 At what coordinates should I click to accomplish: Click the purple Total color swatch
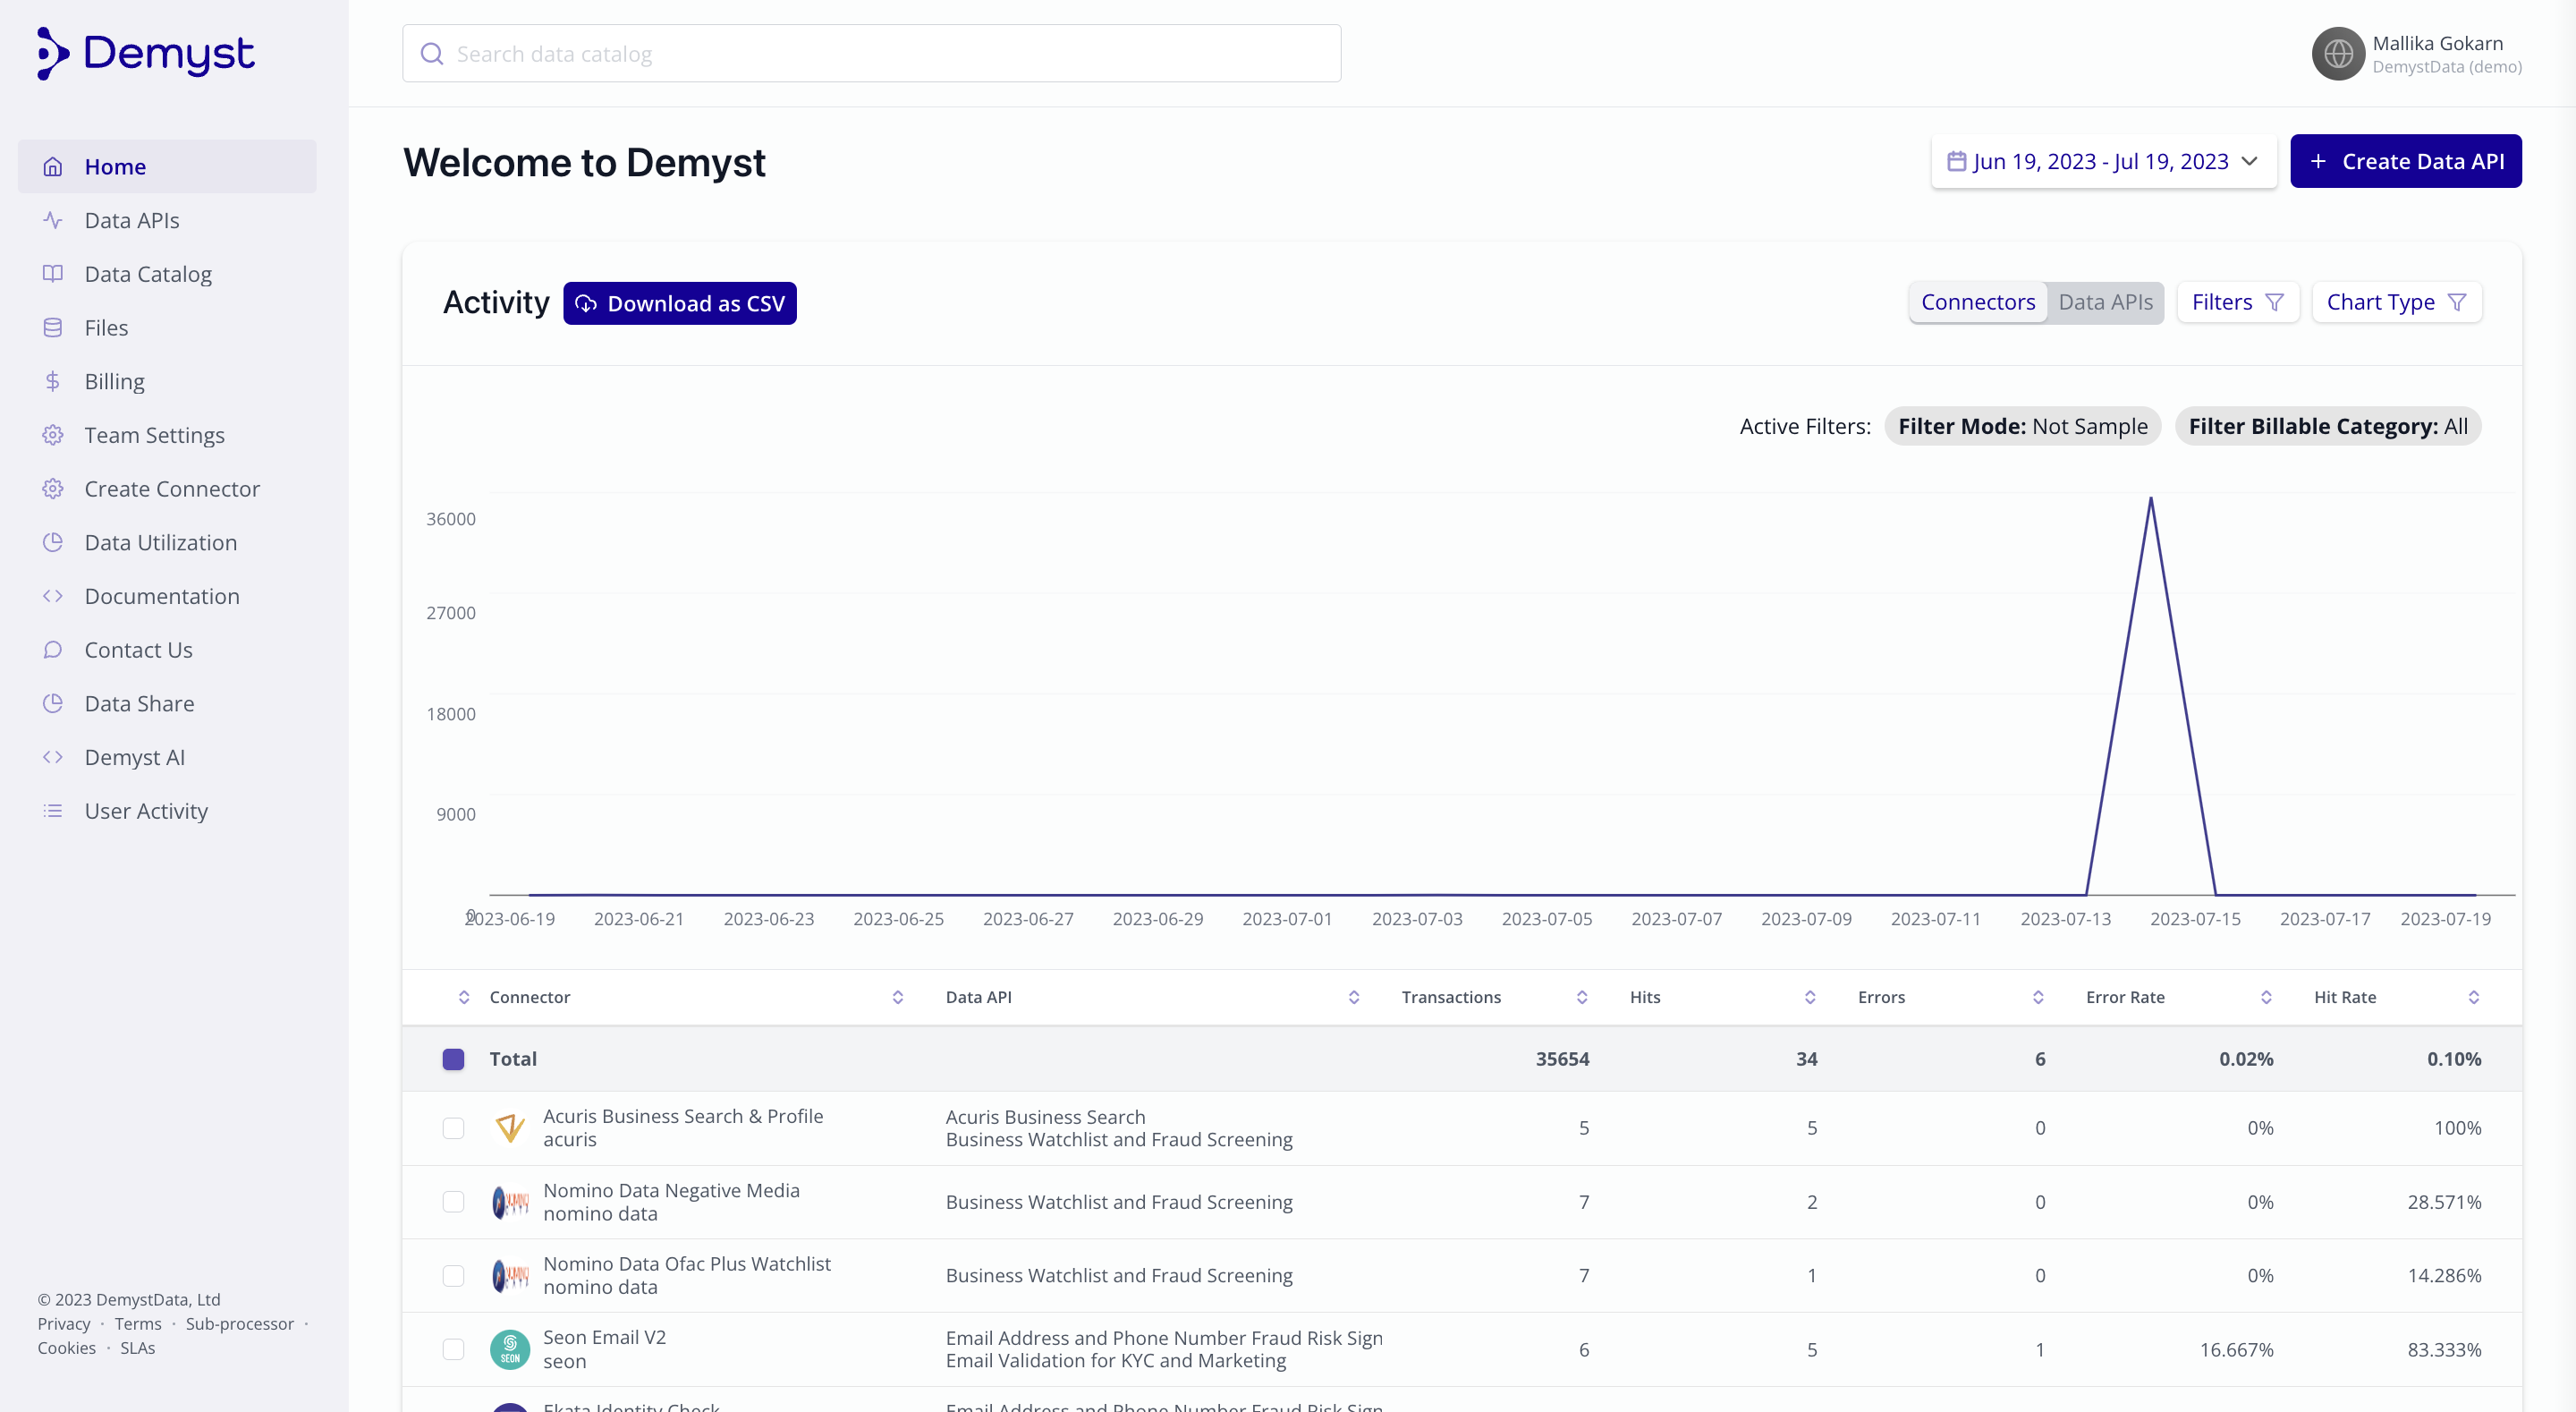click(453, 1059)
